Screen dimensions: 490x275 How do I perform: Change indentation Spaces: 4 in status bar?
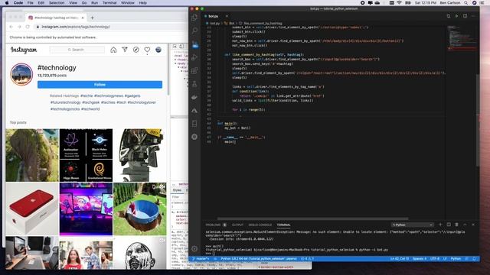(x=420, y=259)
